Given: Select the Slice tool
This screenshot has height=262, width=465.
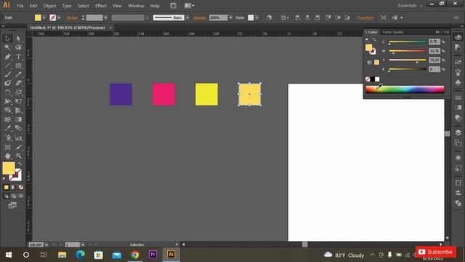Looking at the screenshot, I should pos(18,147).
